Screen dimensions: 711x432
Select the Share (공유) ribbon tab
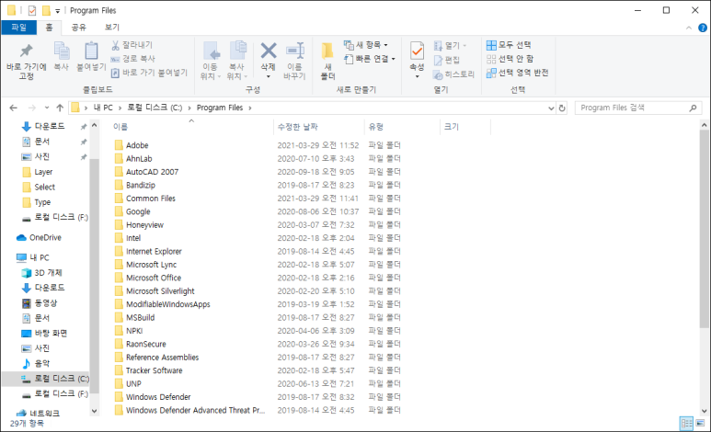pos(78,28)
